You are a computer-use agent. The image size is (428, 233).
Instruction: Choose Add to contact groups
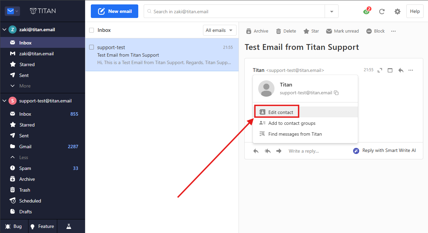tap(305, 123)
